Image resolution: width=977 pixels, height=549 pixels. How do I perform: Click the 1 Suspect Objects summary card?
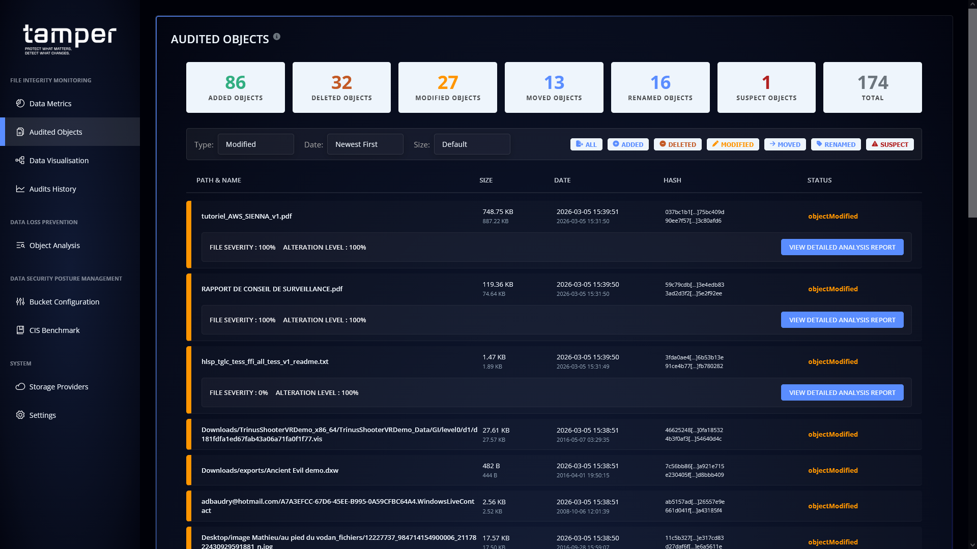click(766, 87)
